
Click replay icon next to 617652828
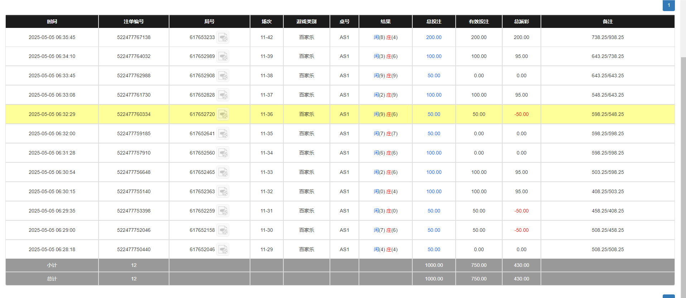(x=223, y=95)
